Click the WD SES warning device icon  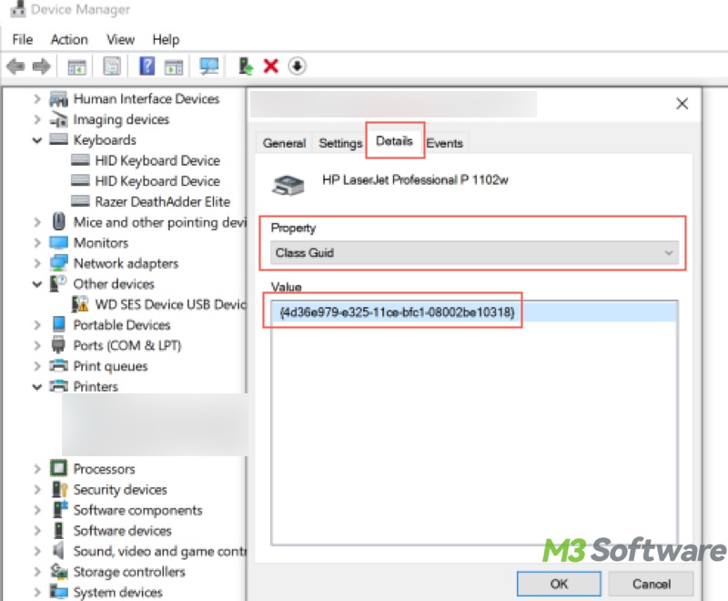tap(80, 304)
